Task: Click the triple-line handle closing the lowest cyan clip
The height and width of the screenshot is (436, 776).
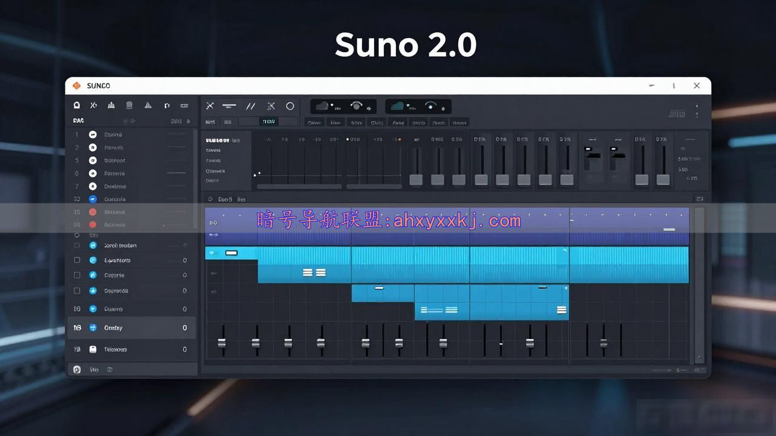Action: coord(562,310)
